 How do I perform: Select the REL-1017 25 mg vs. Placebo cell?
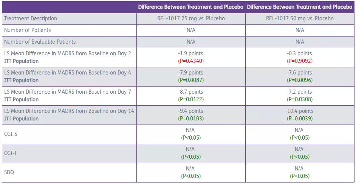click(191, 18)
